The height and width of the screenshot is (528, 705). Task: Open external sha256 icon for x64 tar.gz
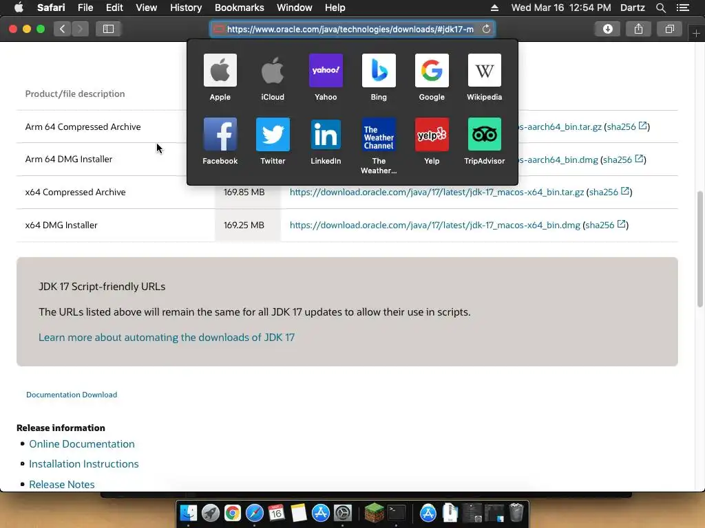(625, 191)
